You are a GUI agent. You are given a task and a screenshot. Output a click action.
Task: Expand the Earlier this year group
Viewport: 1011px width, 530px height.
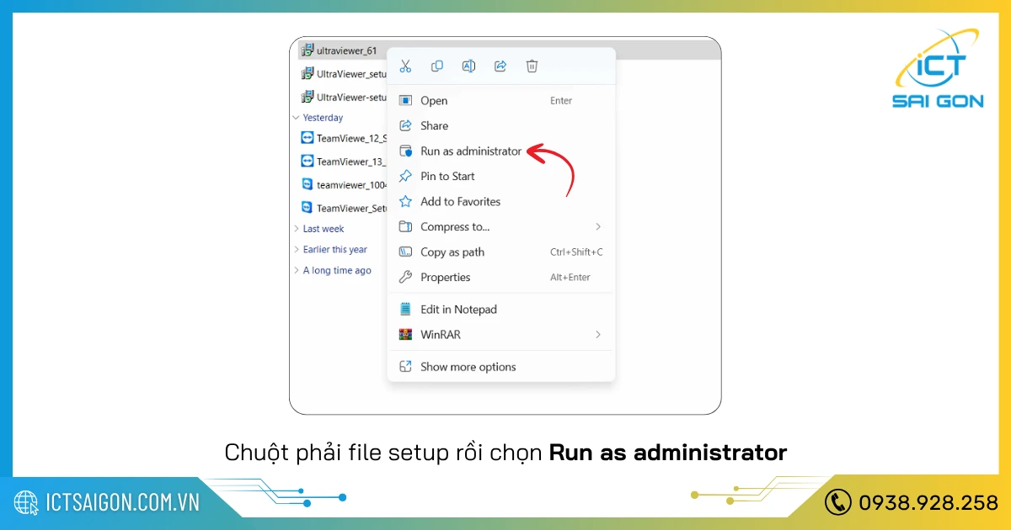(x=296, y=250)
